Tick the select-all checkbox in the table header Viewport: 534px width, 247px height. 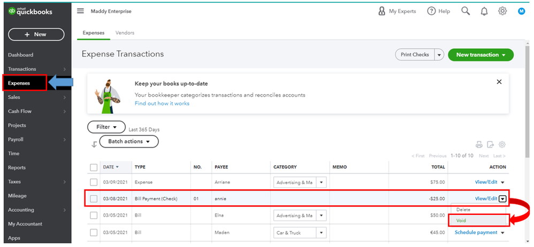pyautogui.click(x=94, y=167)
